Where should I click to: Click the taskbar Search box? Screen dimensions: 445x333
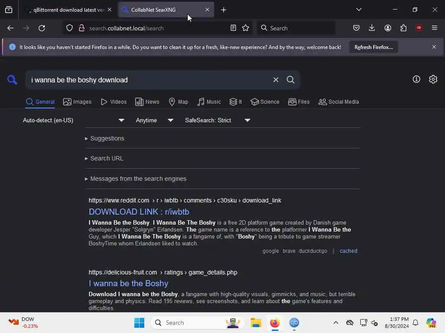(198, 323)
